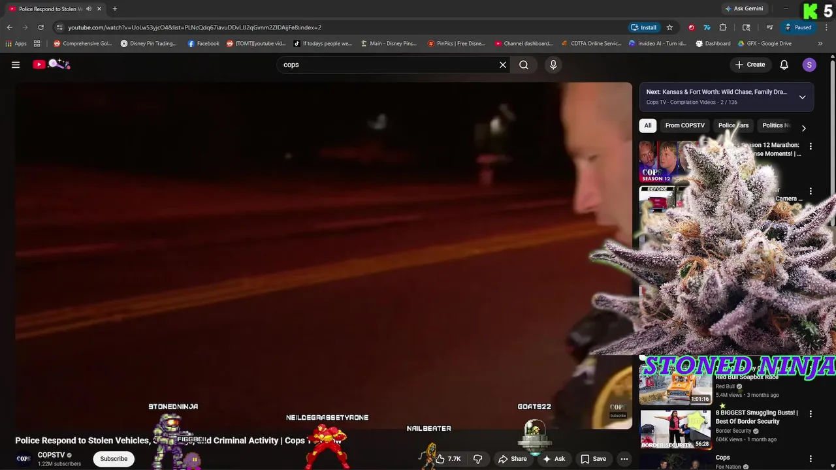Viewport: 836px width, 470px height.
Task: Open Chrome extensions puzzle icon
Action: [x=723, y=27]
